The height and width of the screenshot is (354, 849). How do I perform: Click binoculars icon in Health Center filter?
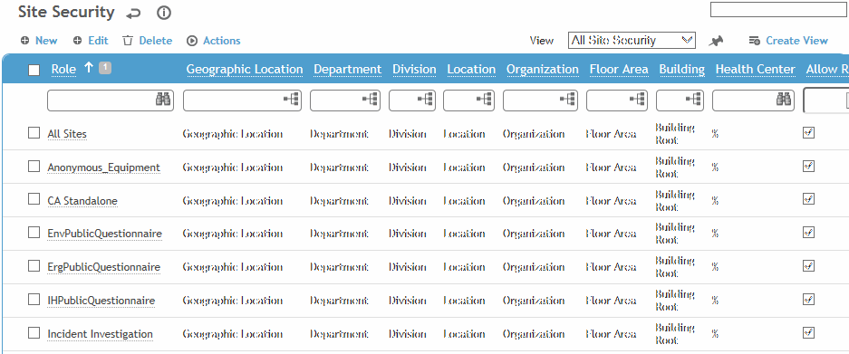click(784, 99)
